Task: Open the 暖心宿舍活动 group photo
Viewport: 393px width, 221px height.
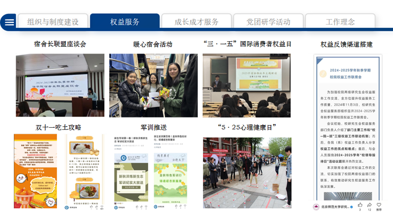Action: click(x=153, y=85)
